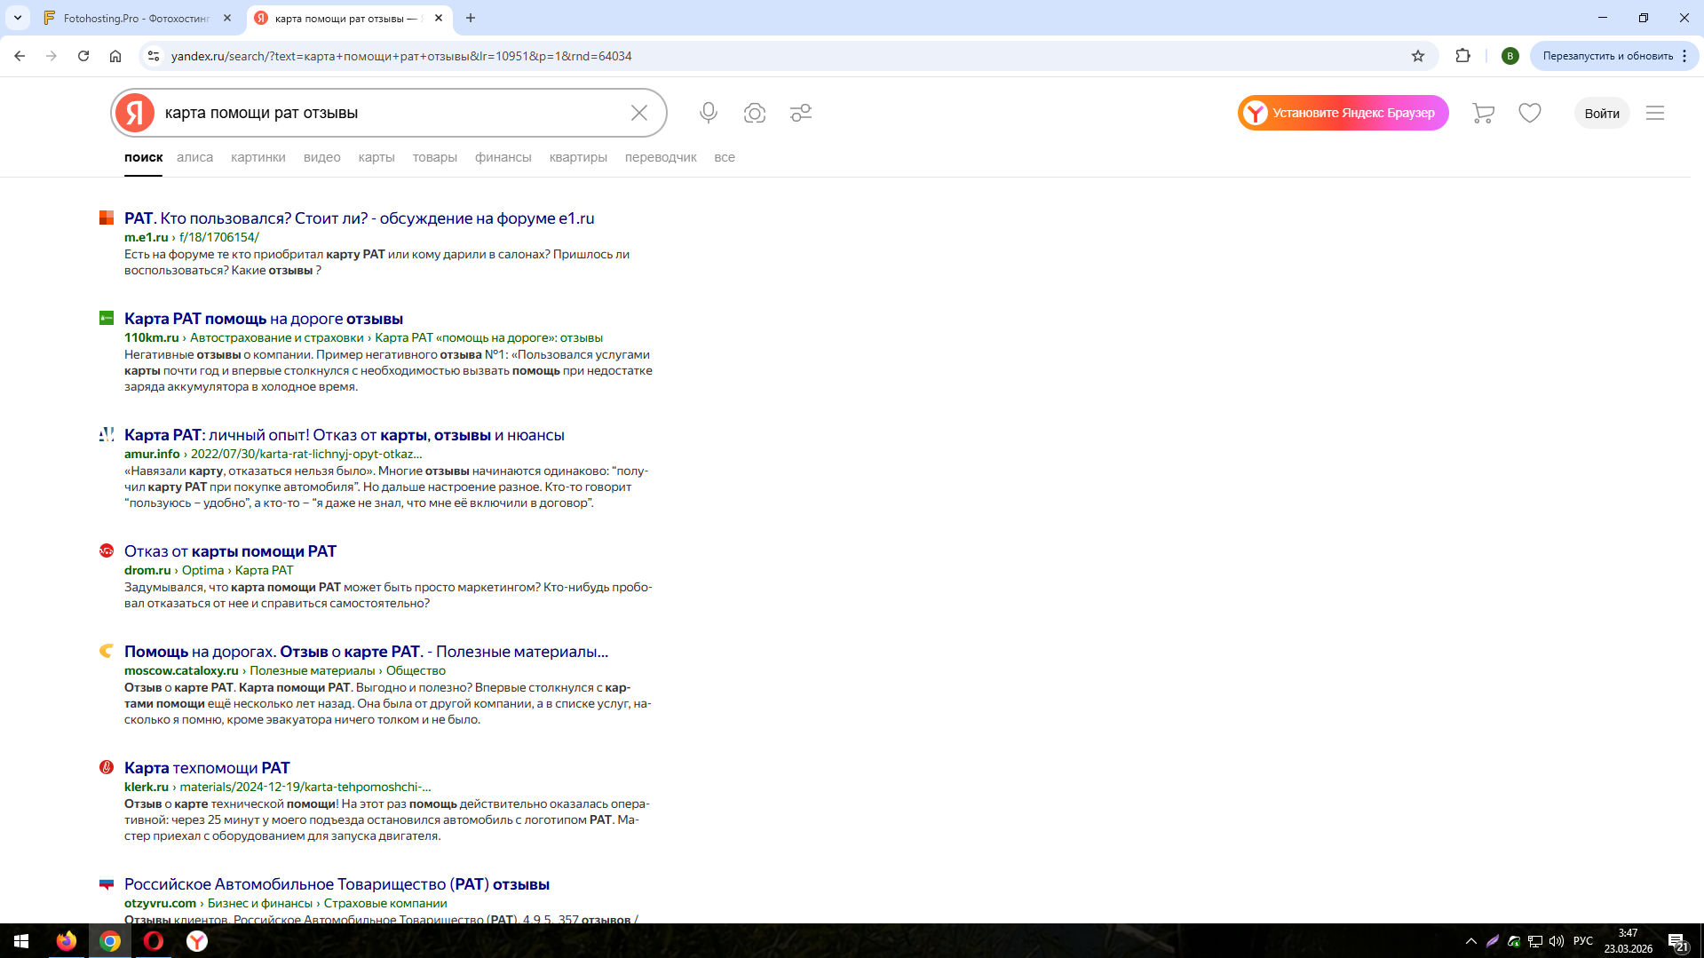Switch to the финансы tab
Screen dimensions: 1704x958
[x=503, y=157]
